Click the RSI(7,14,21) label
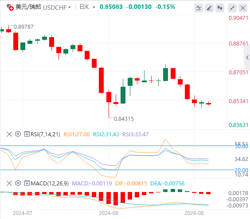The image size is (250, 219). coord(46,134)
